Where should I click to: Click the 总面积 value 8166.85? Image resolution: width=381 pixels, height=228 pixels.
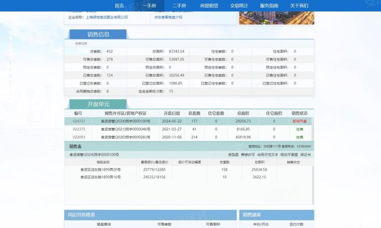[x=243, y=129]
